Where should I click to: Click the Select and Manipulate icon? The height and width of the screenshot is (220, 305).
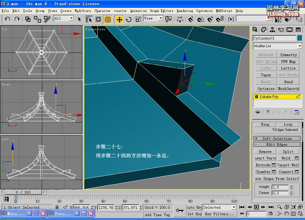click(180, 19)
